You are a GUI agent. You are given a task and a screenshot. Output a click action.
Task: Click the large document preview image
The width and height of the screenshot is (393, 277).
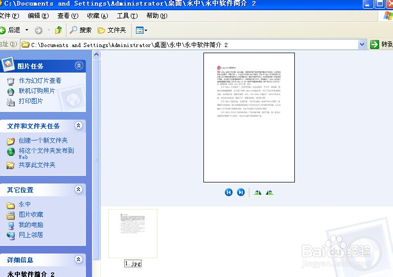point(249,118)
